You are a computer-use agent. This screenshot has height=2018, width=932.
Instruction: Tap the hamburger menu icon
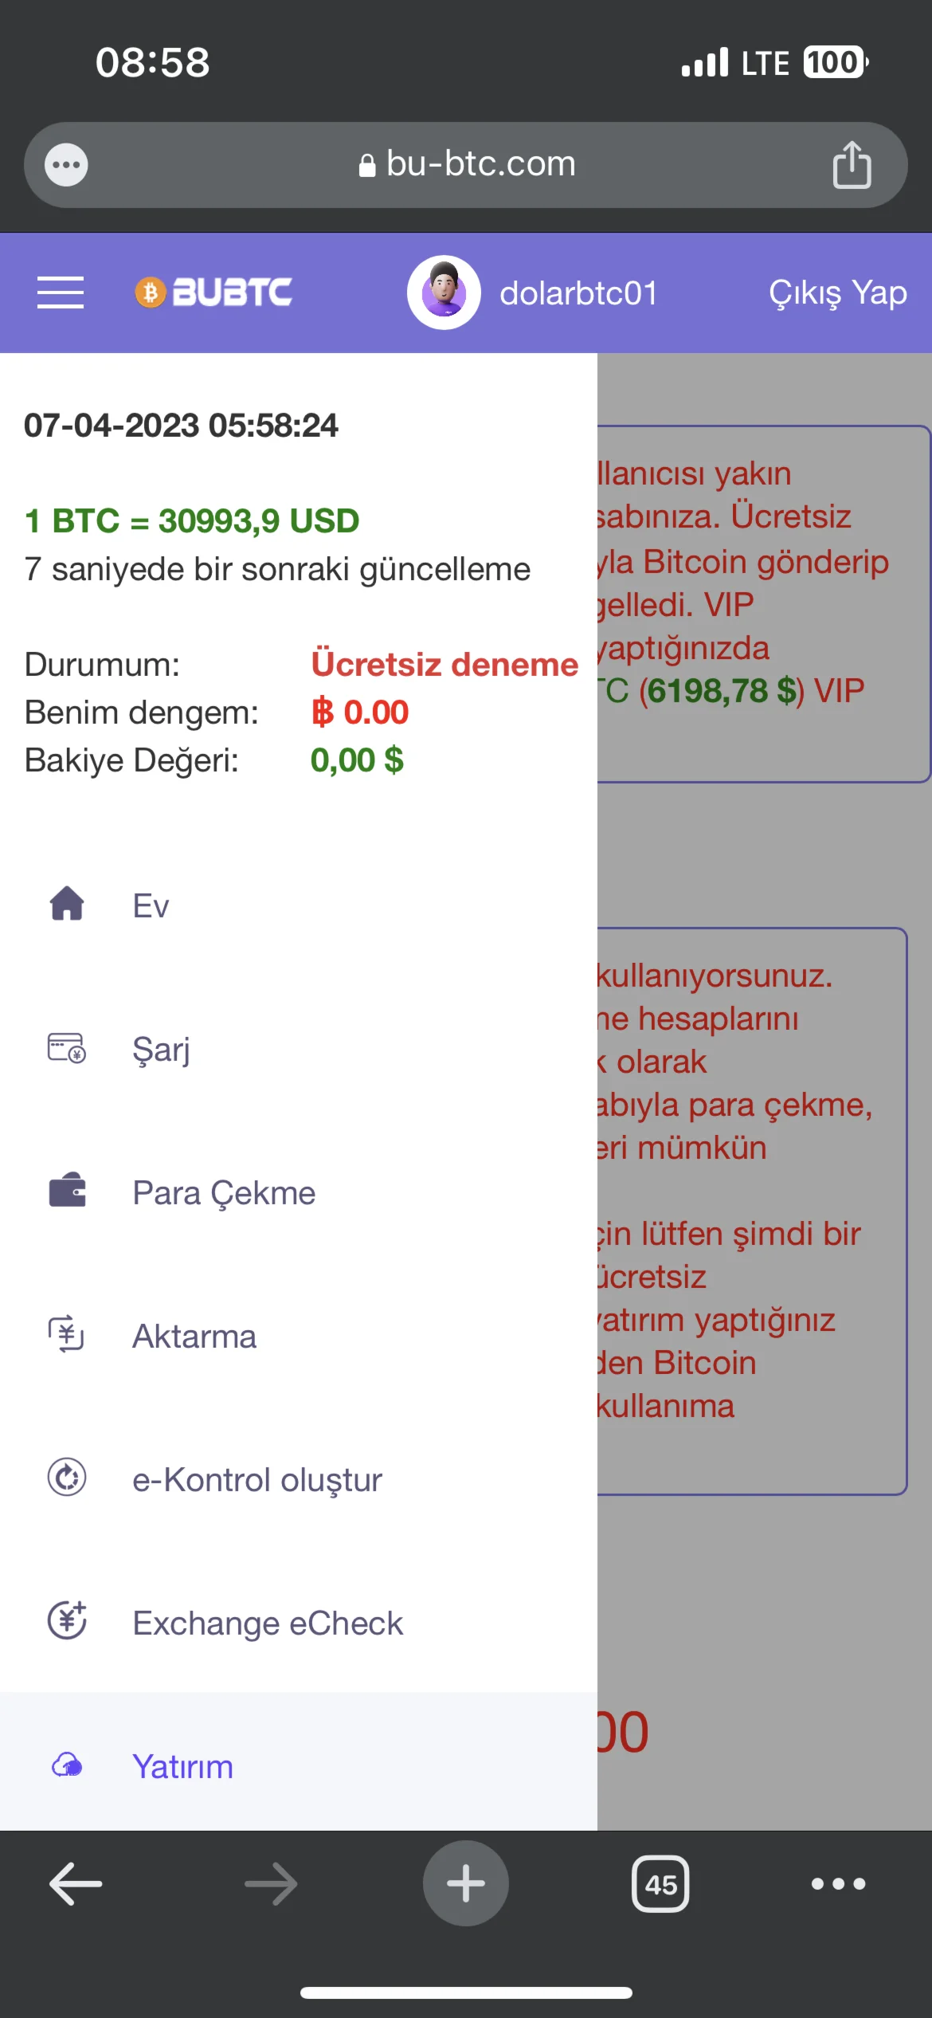61,292
